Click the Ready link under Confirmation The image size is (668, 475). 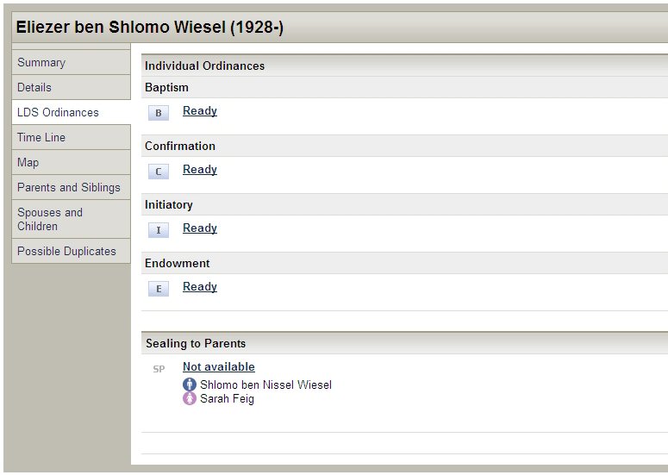pos(200,170)
